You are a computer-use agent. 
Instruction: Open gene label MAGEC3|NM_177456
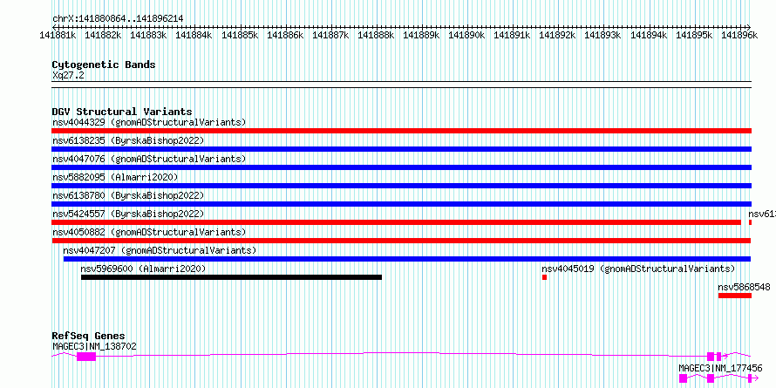tap(720, 368)
